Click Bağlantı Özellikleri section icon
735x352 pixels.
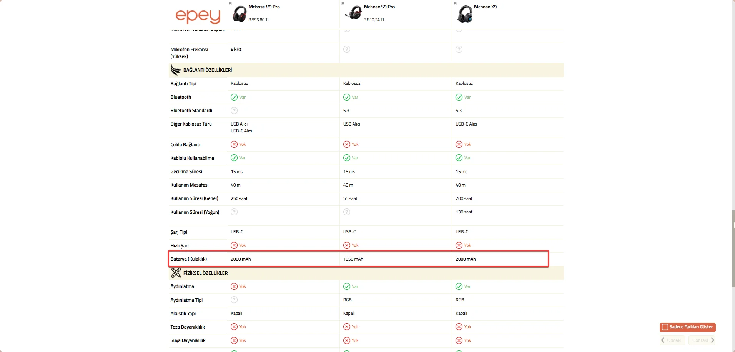coord(176,70)
